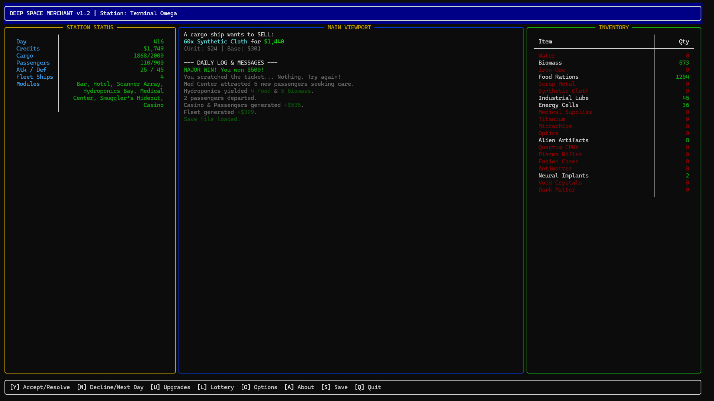Click Alien Artifacts in the inventory

pyautogui.click(x=563, y=140)
